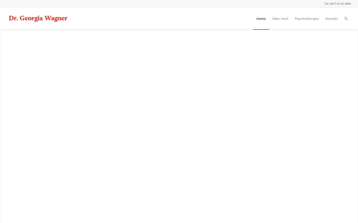This screenshot has height=223, width=358.
Task: Open the Über mich page
Action: [x=280, y=18]
